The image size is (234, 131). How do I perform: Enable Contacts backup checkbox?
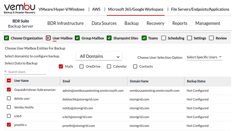pos(135,66)
